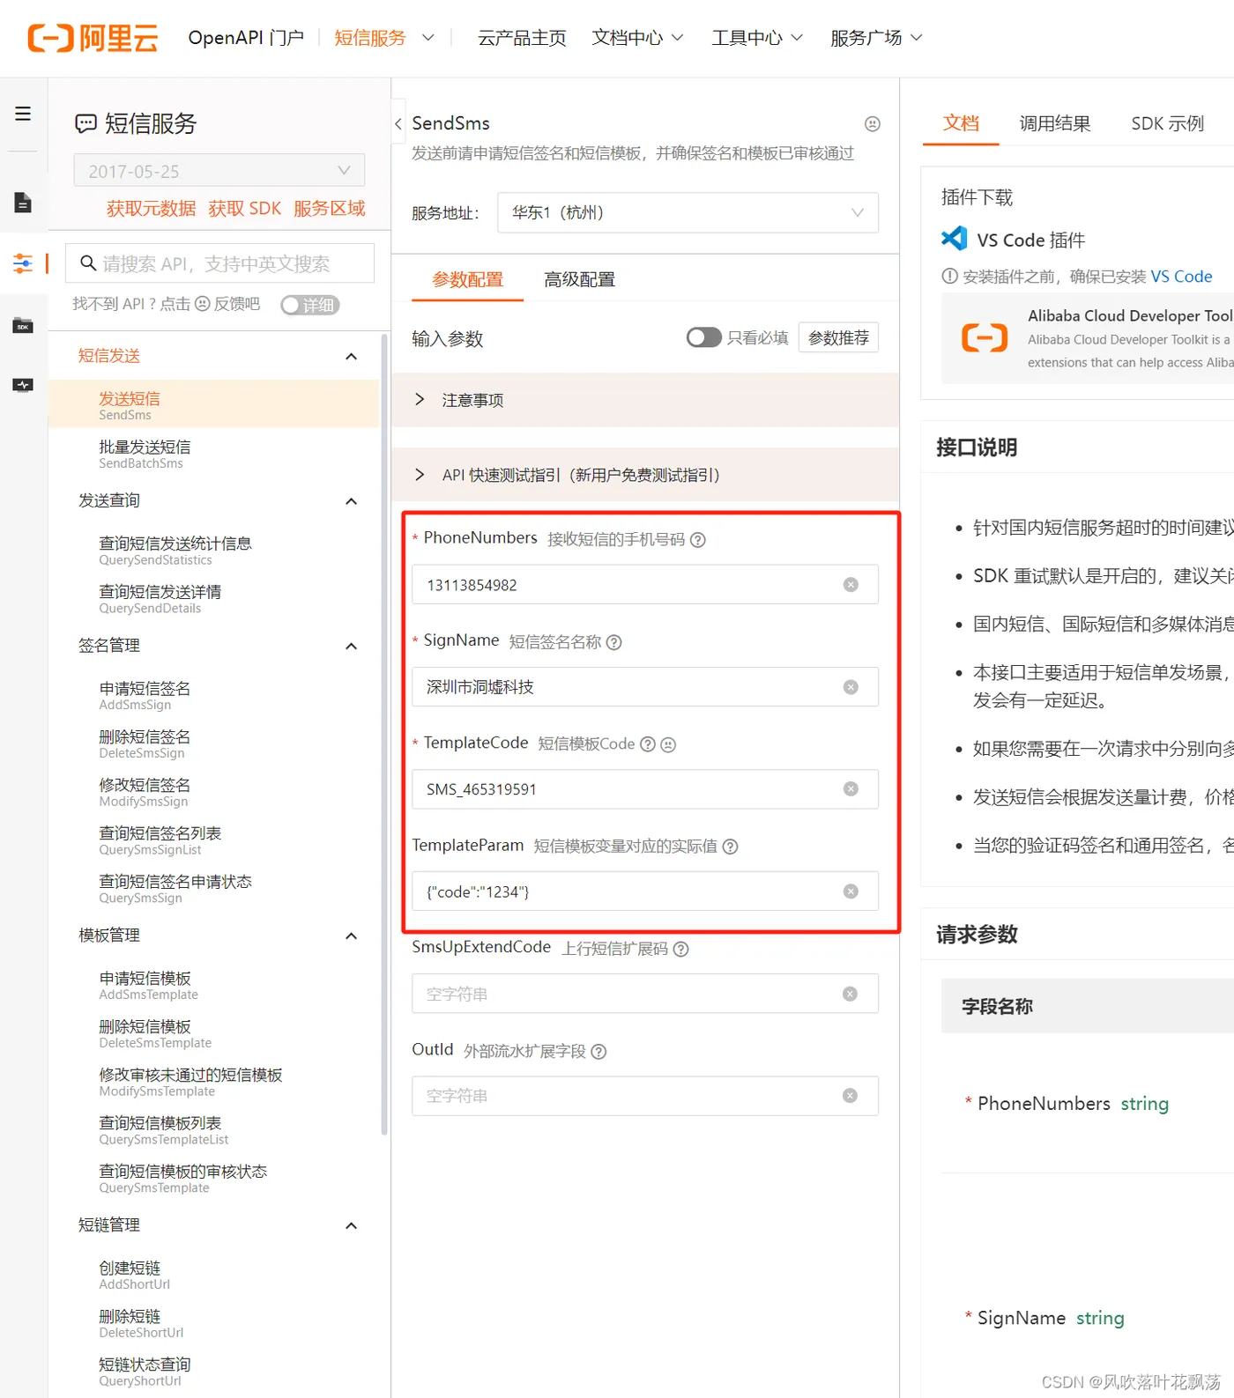
Task: Clear the SignName field value
Action: point(851,687)
